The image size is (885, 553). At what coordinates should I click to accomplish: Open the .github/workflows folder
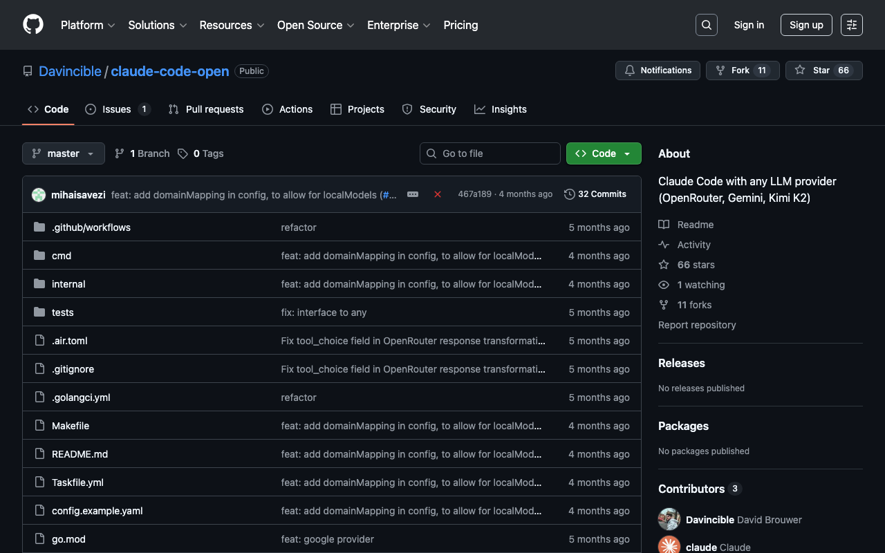coord(91,227)
